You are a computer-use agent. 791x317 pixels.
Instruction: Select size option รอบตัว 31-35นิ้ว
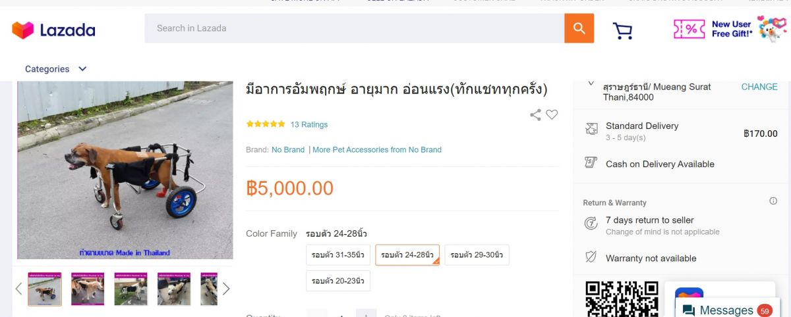338,255
